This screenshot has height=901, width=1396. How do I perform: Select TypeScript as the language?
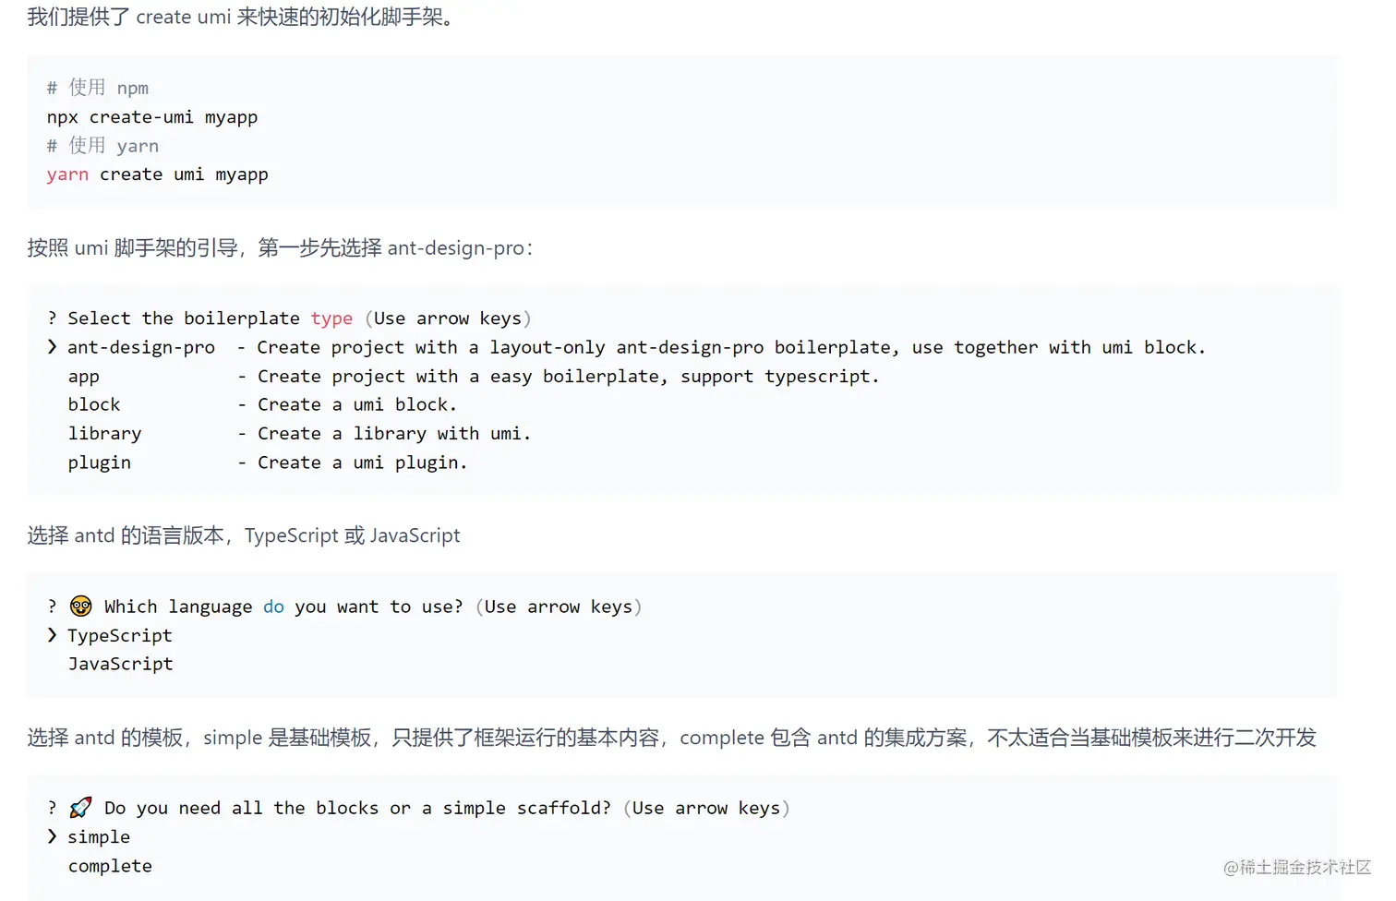[120, 636]
